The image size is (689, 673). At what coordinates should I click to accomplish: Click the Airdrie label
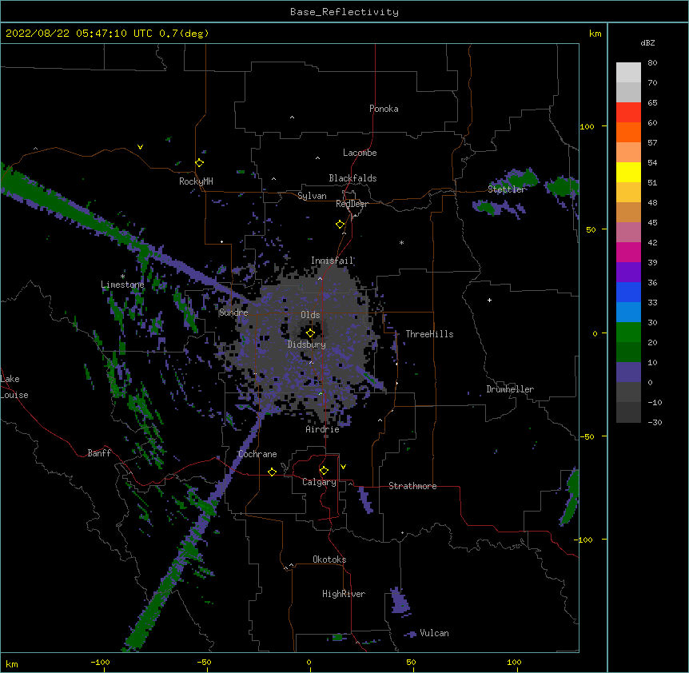(x=322, y=429)
